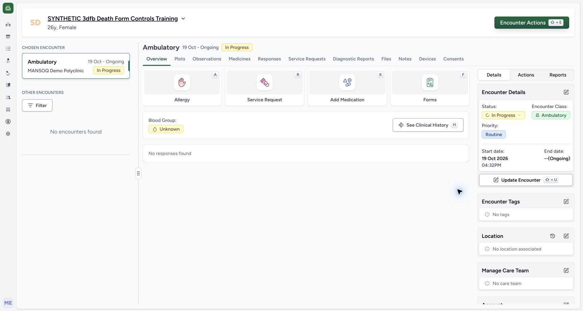Image resolution: width=583 pixels, height=311 pixels.
Task: Select the Diagnostic Reports tab
Action: [x=353, y=59]
